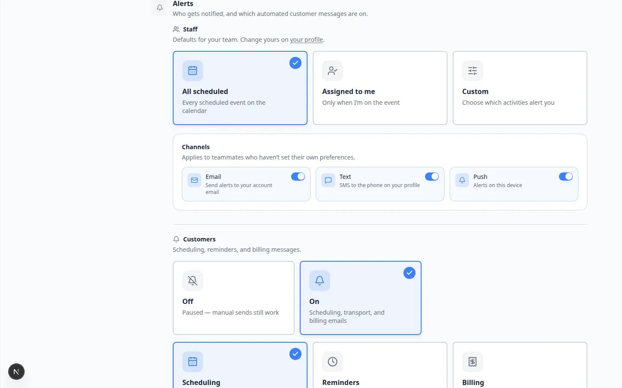The width and height of the screenshot is (622, 388).
Task: Click 'Applies to teammates' description text
Action: click(x=268, y=157)
